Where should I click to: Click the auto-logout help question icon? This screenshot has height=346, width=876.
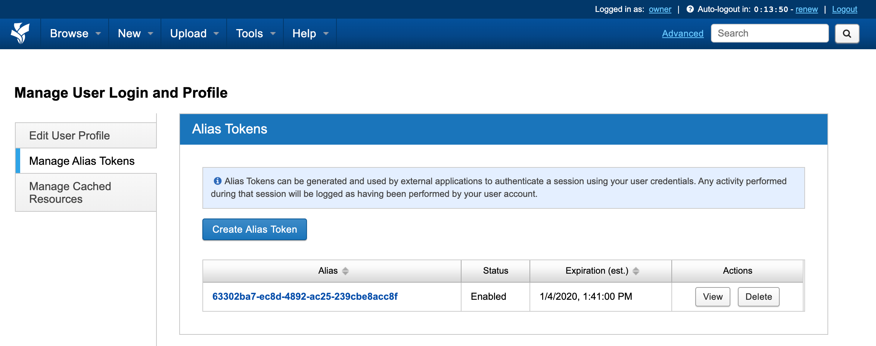click(x=690, y=9)
